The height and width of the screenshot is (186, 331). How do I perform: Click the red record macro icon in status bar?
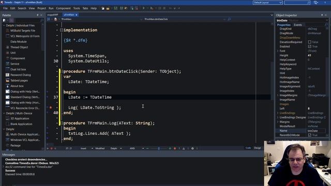[51, 148]
